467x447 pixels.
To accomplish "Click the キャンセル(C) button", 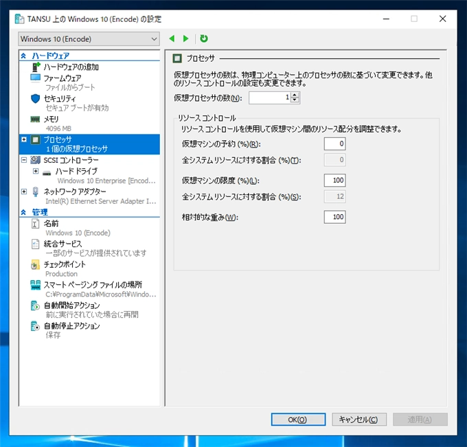I will tap(359, 420).
